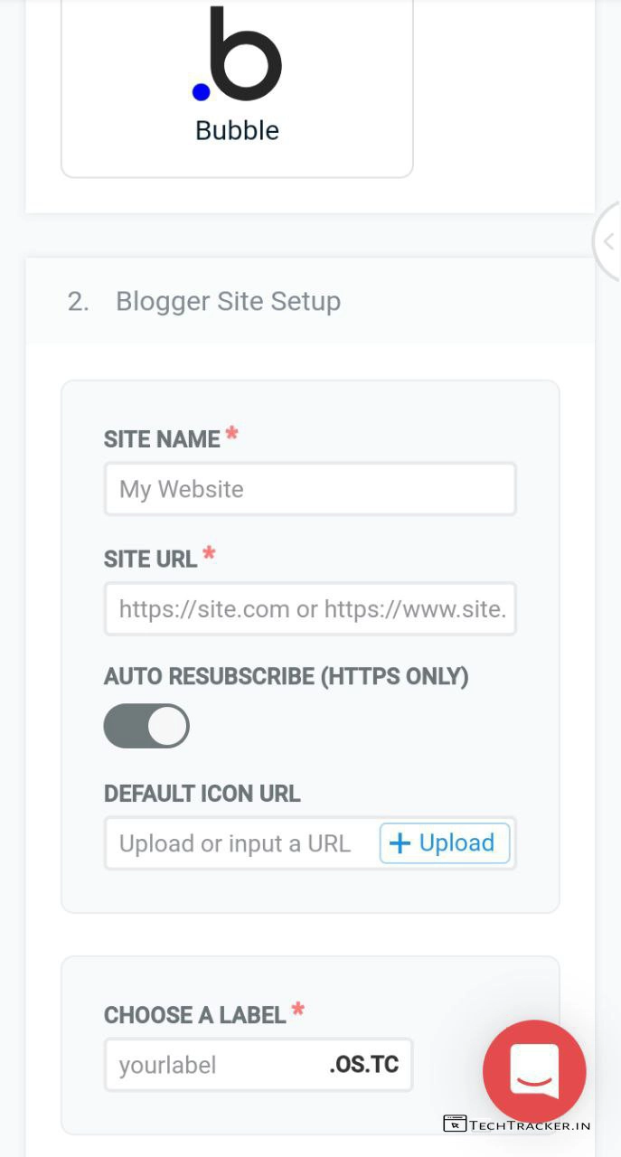Screen dimensions: 621x1157
Task: Click the .OS.TC domain suffix
Action: coord(364,1065)
